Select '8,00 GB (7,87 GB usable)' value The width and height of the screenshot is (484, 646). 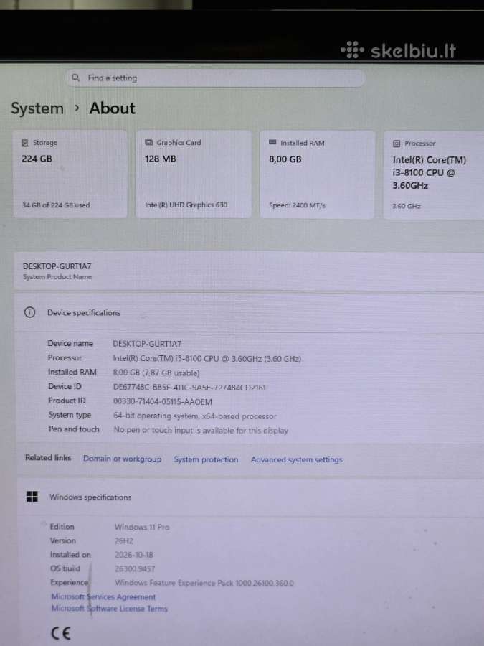[156, 373]
